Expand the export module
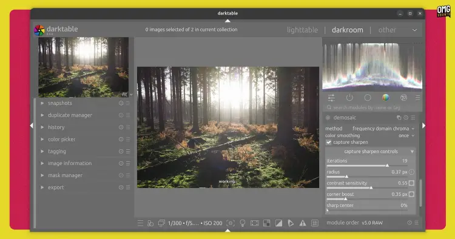The height and width of the screenshot is (239, 455). (42, 187)
